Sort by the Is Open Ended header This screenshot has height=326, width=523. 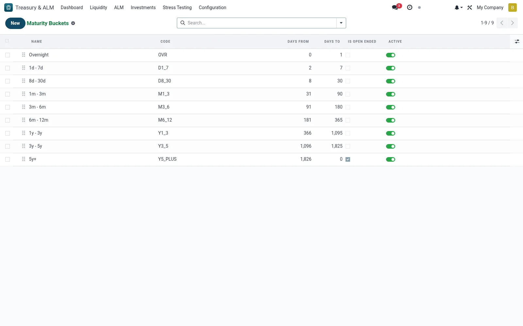(x=362, y=41)
